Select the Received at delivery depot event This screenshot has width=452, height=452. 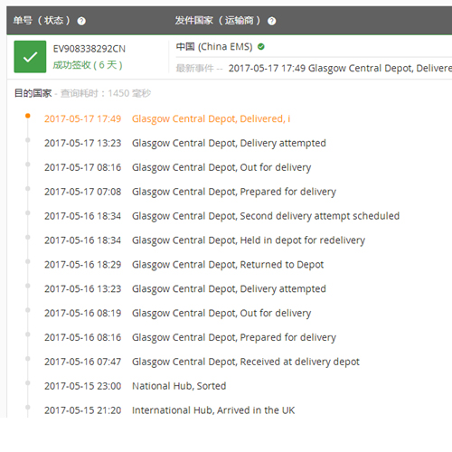pyautogui.click(x=202, y=362)
